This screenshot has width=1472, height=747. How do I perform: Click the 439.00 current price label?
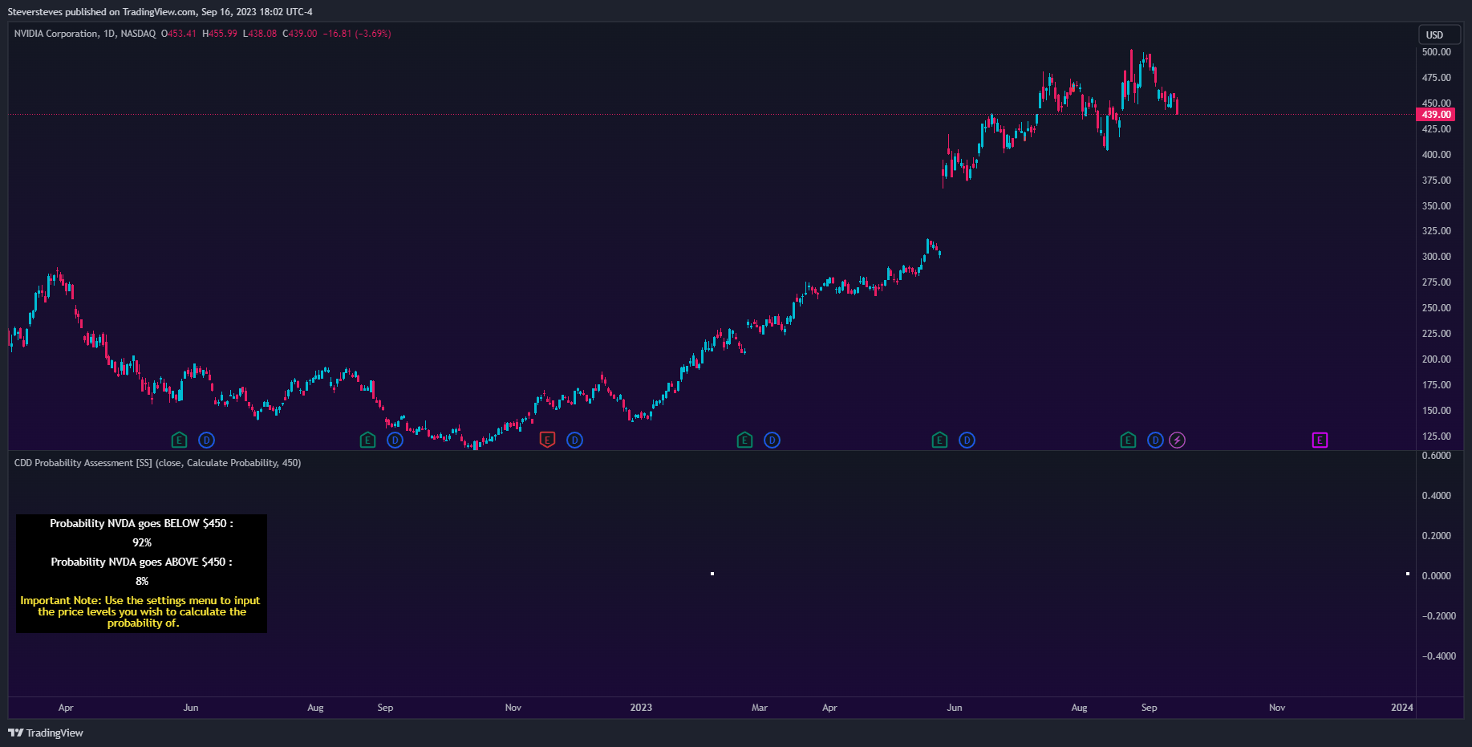(x=1437, y=115)
